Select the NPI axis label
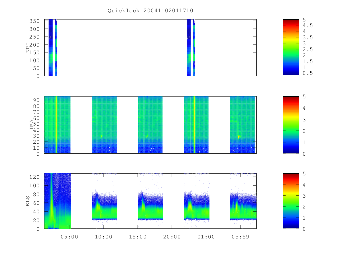Image resolution: width=342 pixels, height=257 pixels. pyautogui.click(x=28, y=47)
